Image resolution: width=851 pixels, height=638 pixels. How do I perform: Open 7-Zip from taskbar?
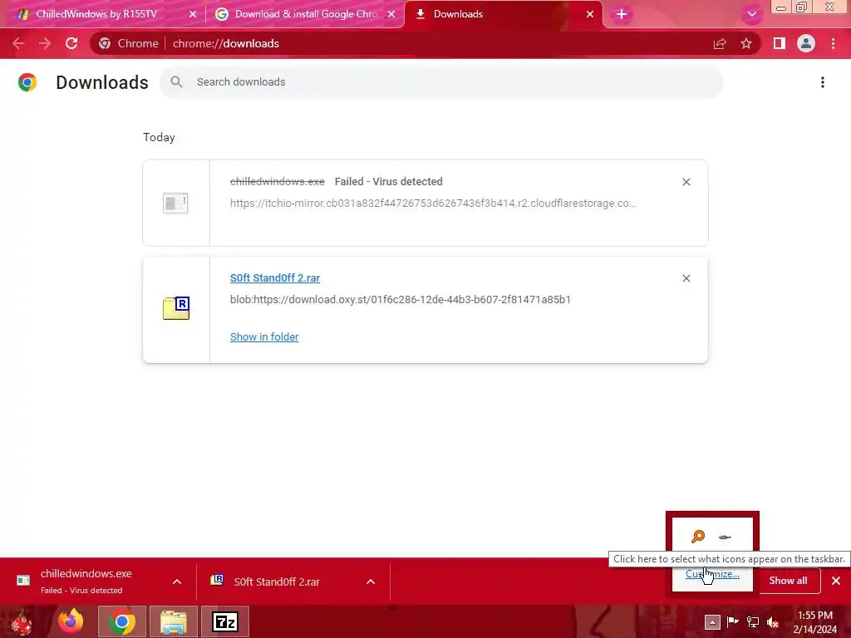[x=224, y=621]
